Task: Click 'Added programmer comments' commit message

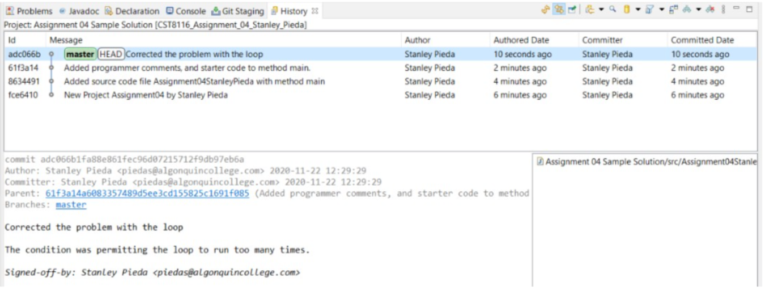Action: point(187,68)
